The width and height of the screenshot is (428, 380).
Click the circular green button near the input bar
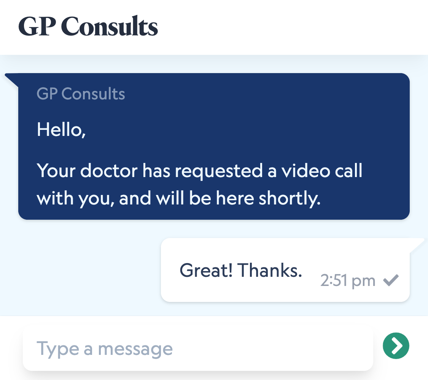tap(396, 346)
